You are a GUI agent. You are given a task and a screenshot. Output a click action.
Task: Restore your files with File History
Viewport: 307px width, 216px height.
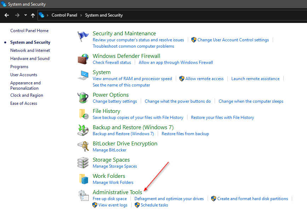coord(222,118)
